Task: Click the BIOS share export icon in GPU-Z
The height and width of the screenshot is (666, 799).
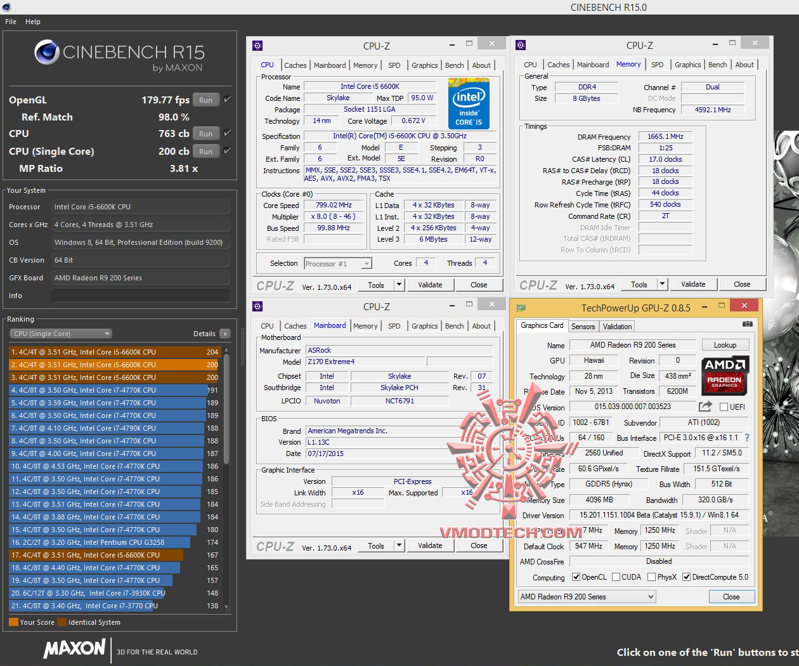Action: pyautogui.click(x=705, y=406)
